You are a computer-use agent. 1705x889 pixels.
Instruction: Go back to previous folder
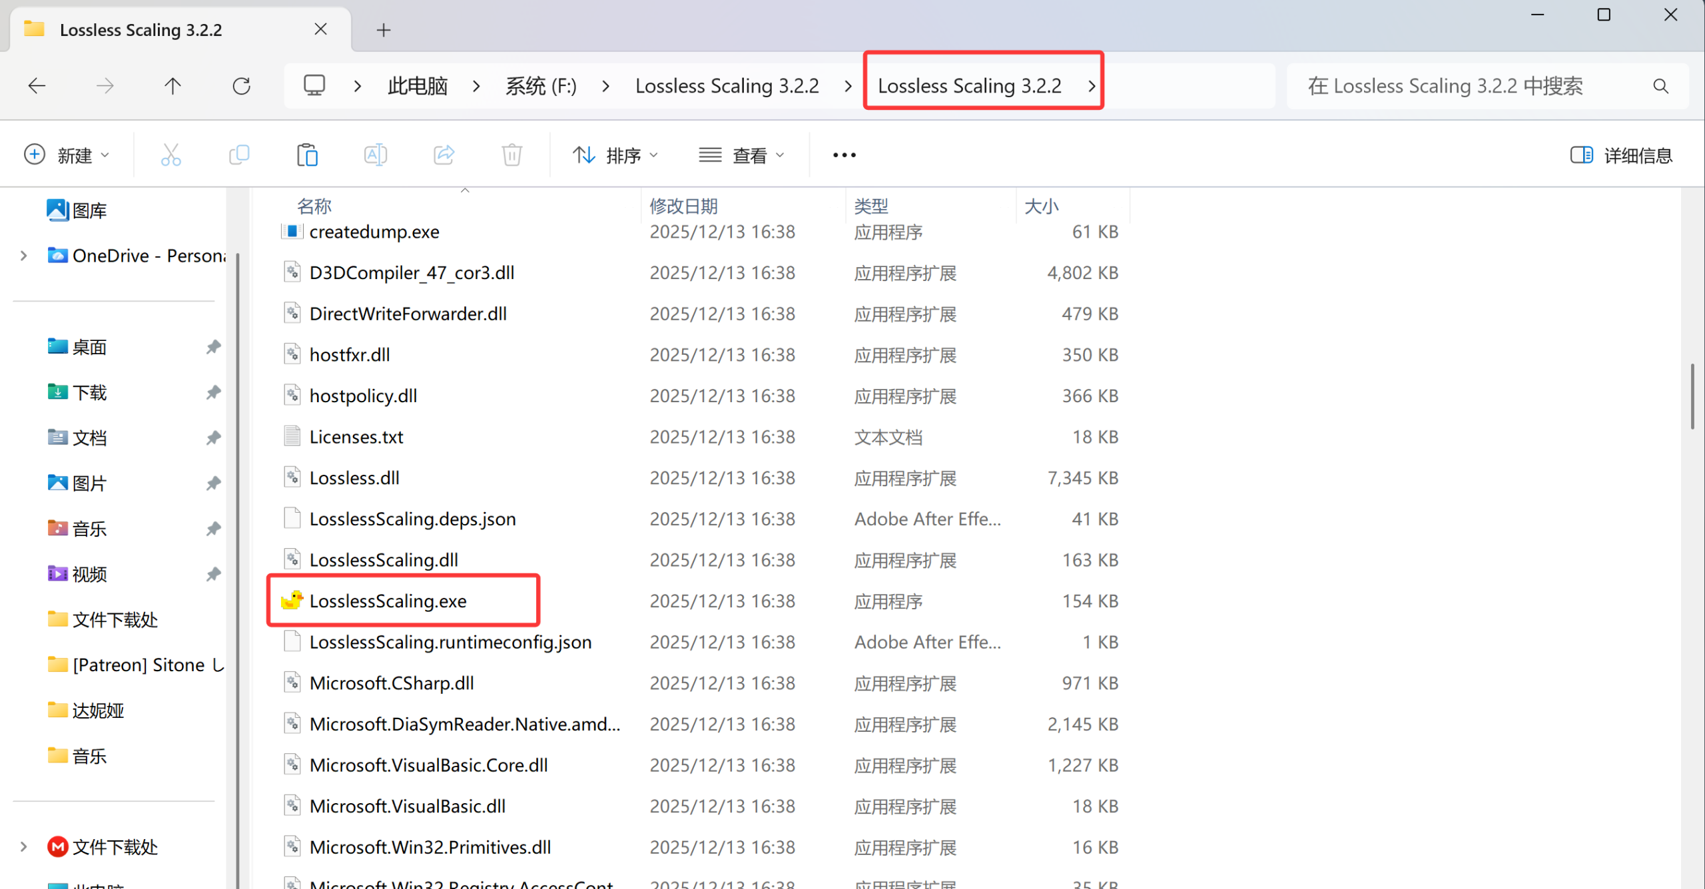tap(37, 86)
